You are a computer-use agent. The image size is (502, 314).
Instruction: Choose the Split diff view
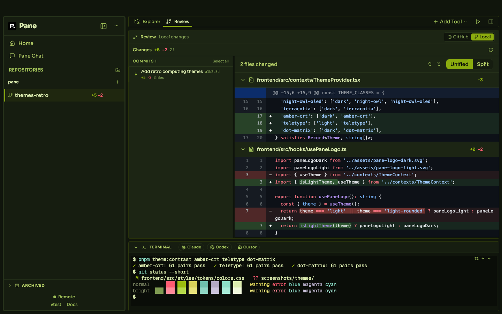pos(483,64)
